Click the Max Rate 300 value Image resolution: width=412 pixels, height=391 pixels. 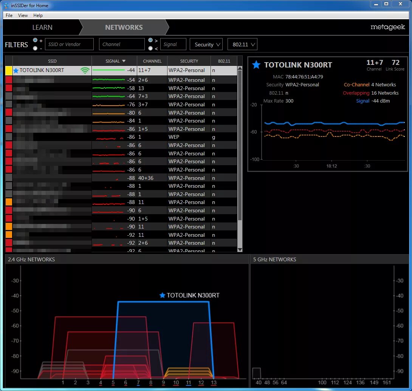coord(289,101)
